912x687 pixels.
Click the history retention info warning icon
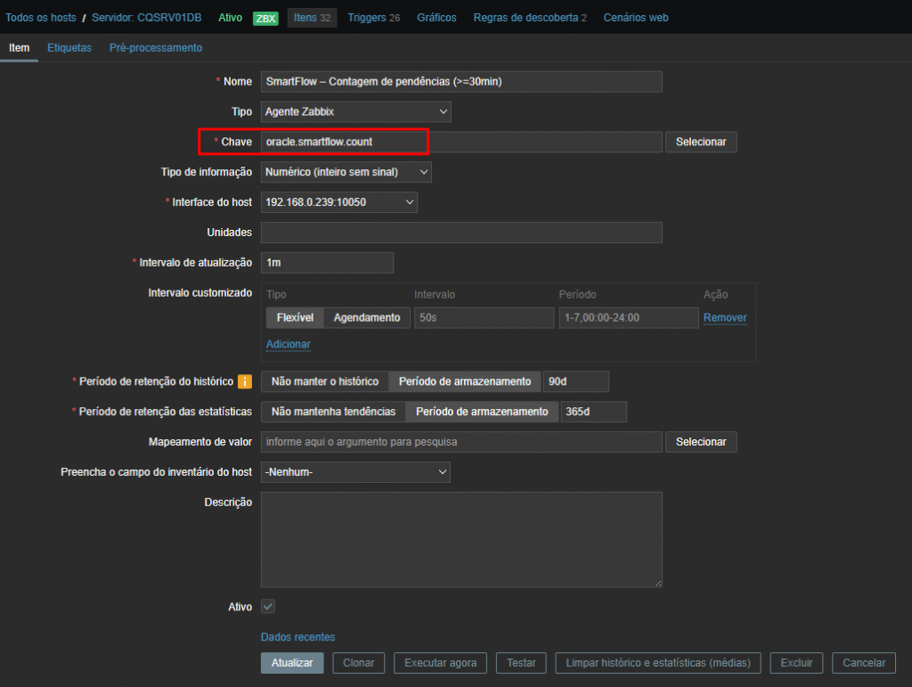(x=244, y=381)
